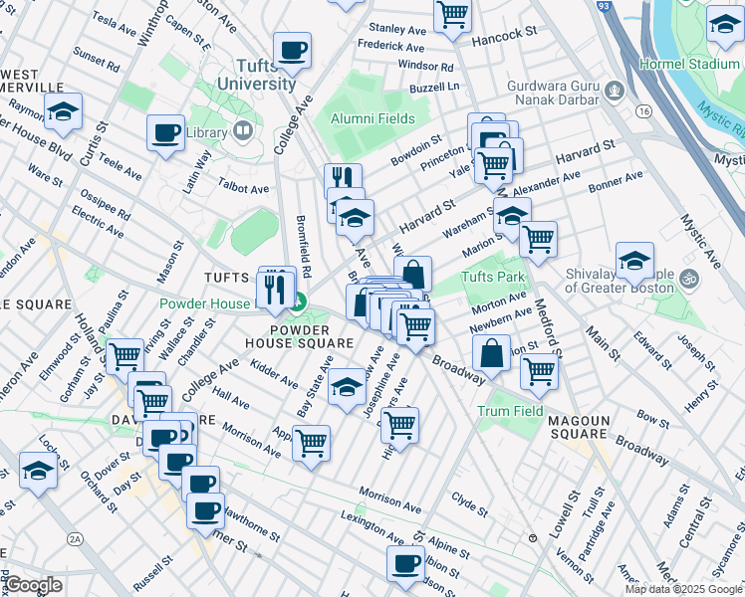The height and width of the screenshot is (597, 745).
Task: Select the Stanley Ave street label
Action: click(397, 29)
